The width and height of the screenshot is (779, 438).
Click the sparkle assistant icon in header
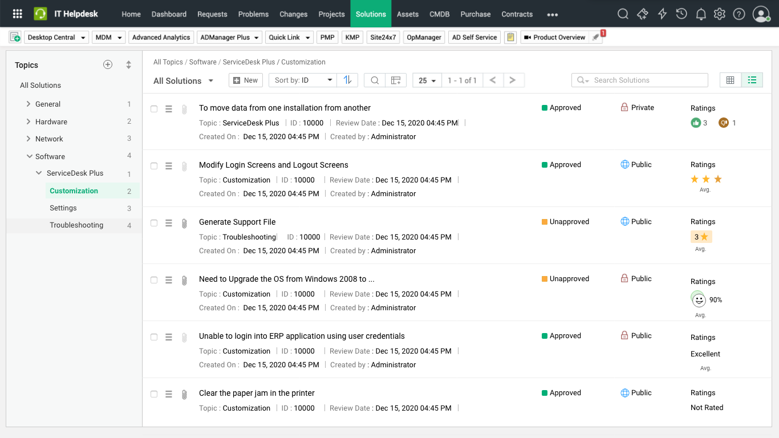pyautogui.click(x=643, y=14)
